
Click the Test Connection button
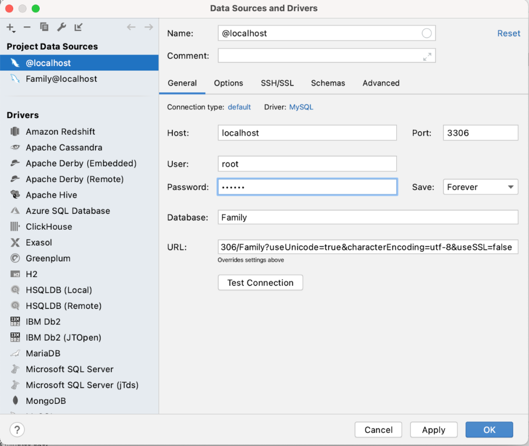click(x=260, y=283)
